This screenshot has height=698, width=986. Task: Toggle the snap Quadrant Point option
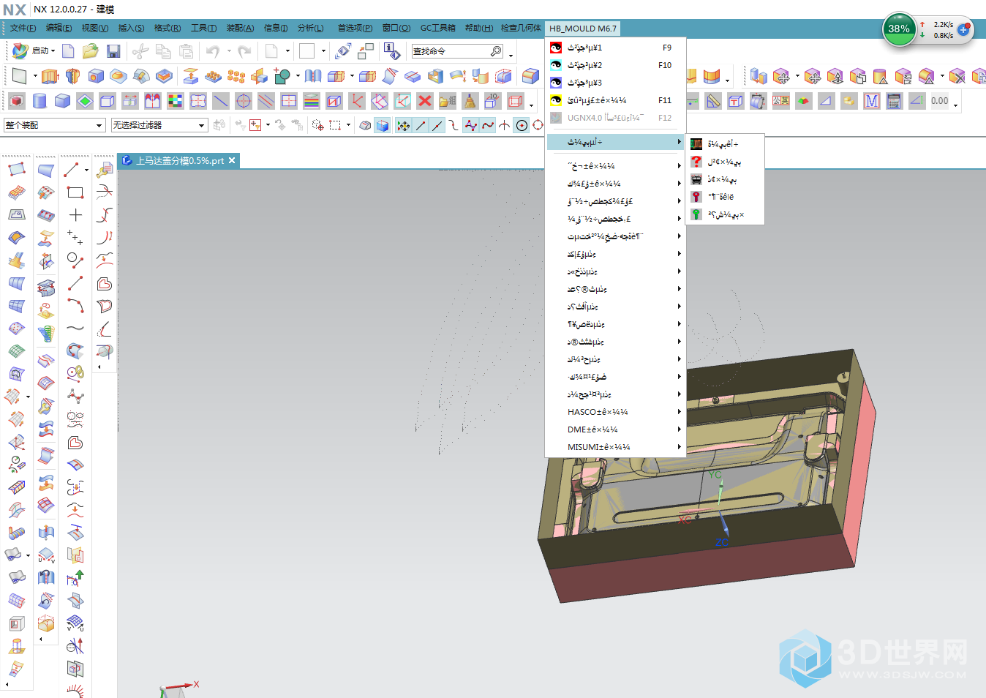tap(538, 125)
